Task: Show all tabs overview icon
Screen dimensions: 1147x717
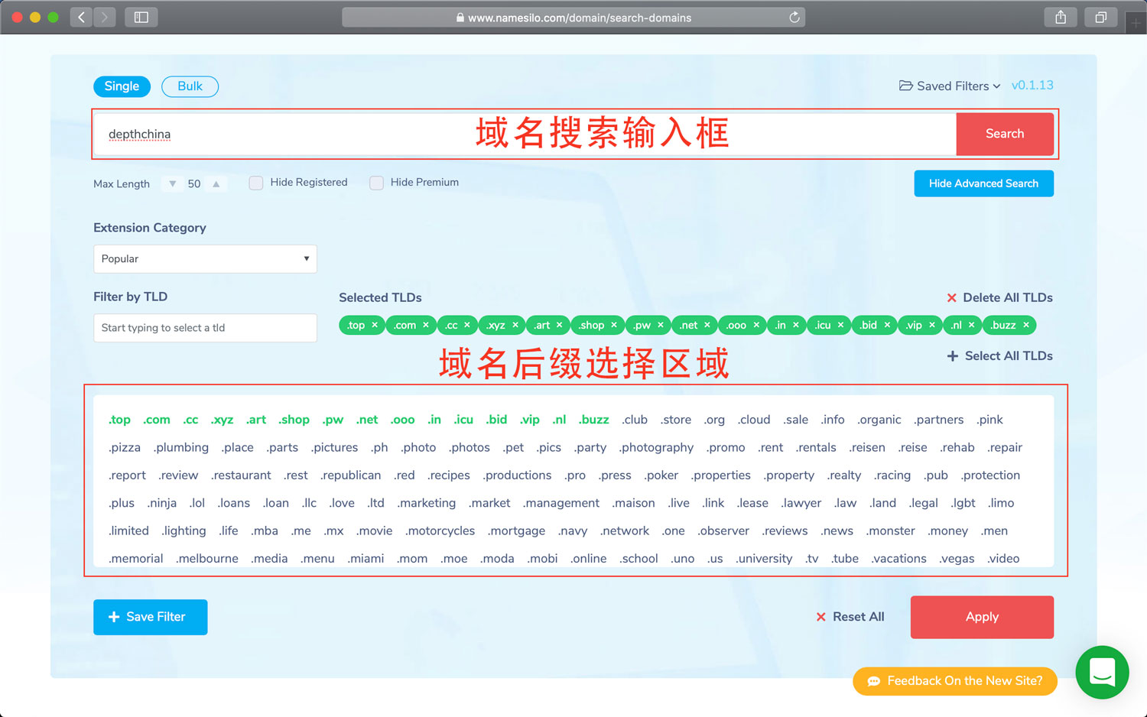Action: pos(1100,17)
